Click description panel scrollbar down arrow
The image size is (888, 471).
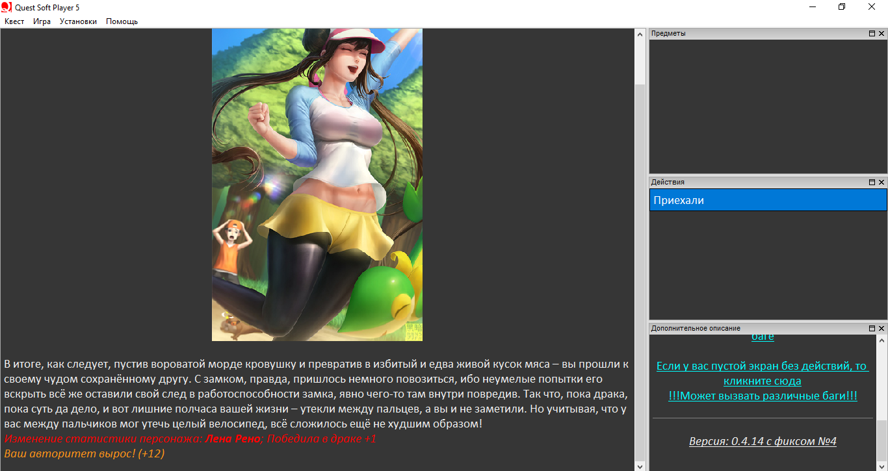pos(881,466)
